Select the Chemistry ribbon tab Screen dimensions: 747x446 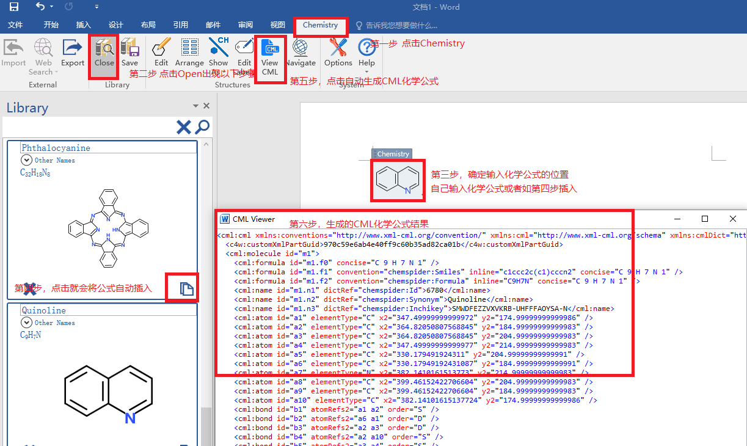[321, 25]
